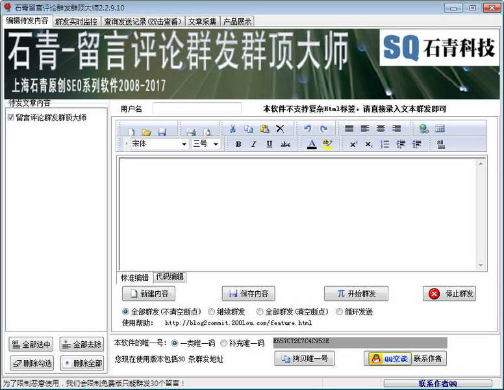Toggle italic formatting
504x390 pixels.
point(253,144)
